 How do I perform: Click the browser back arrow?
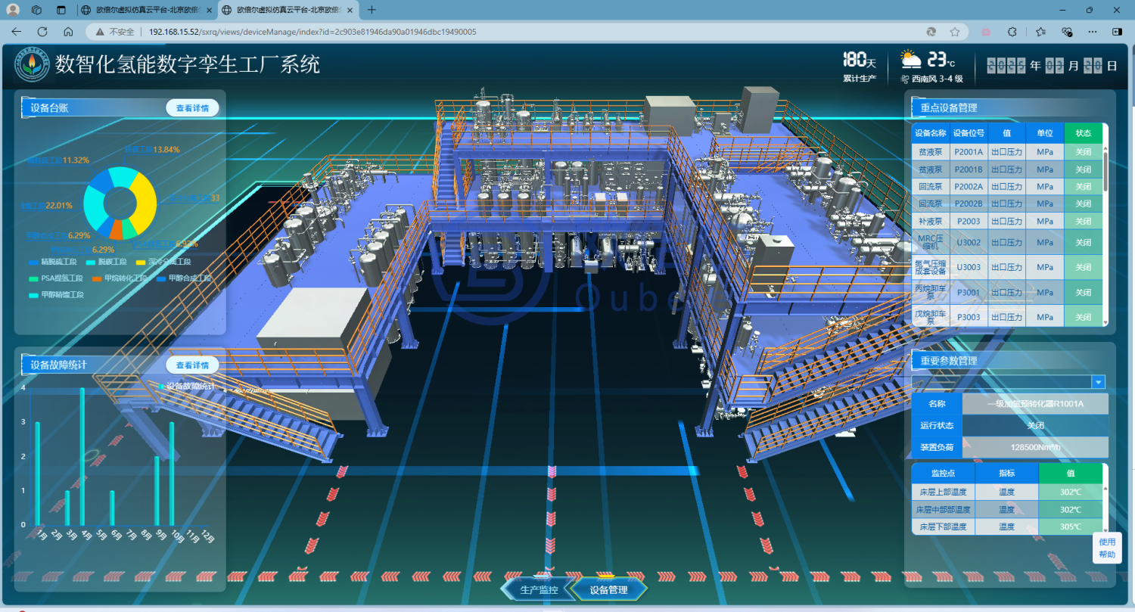pyautogui.click(x=17, y=32)
